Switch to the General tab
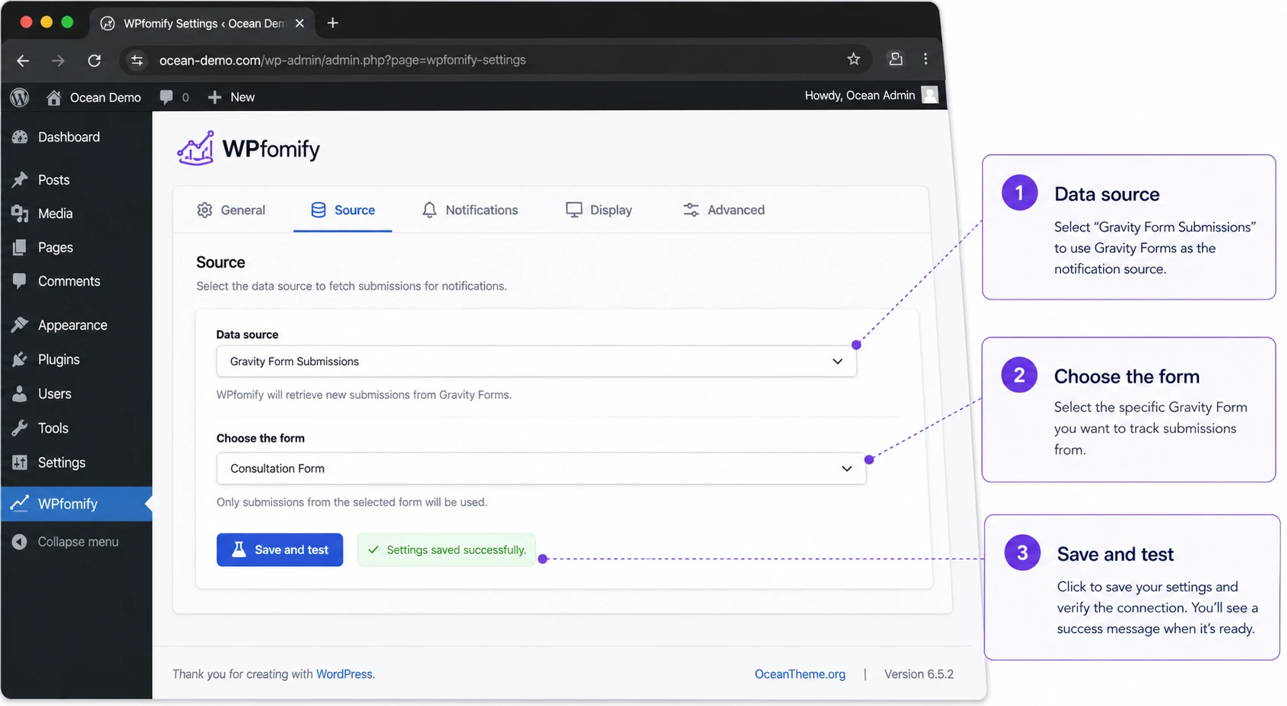This screenshot has width=1287, height=706. (231, 210)
